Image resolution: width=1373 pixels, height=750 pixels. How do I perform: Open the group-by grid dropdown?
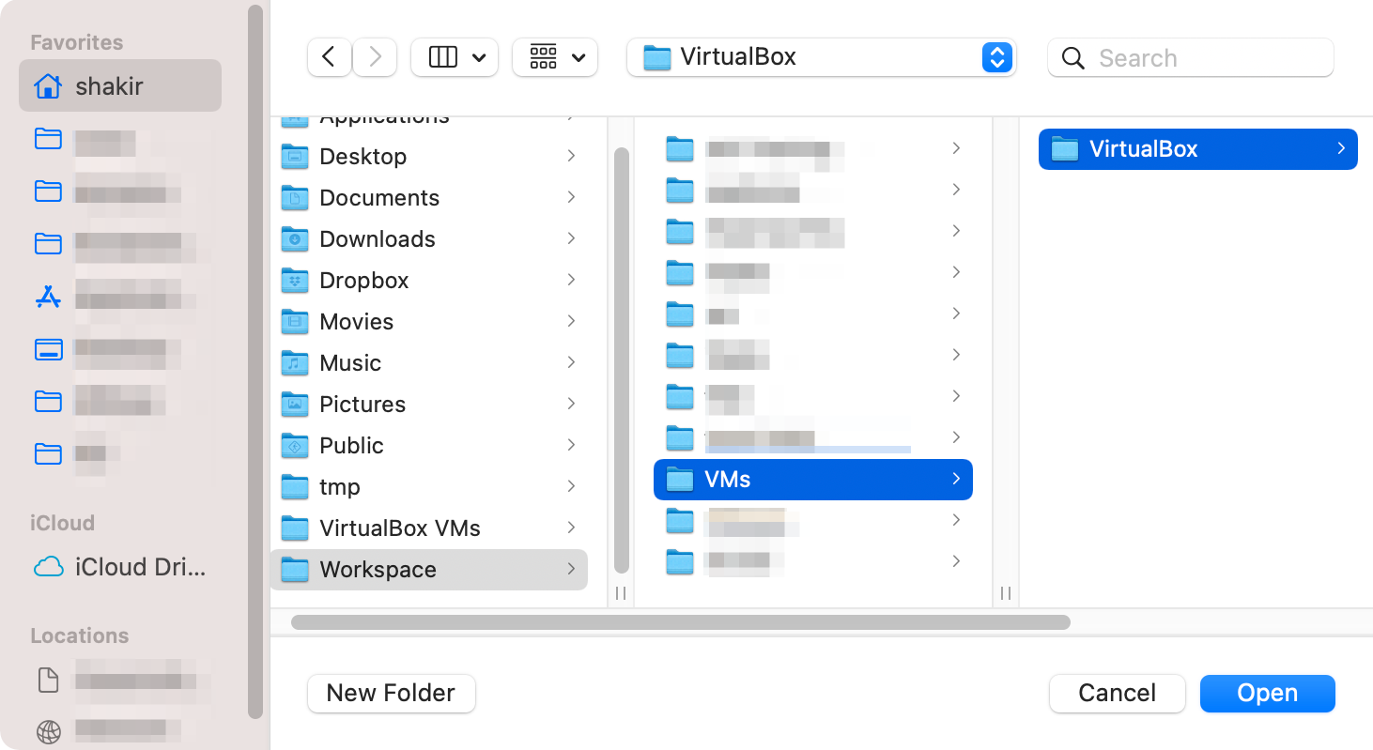(x=556, y=57)
